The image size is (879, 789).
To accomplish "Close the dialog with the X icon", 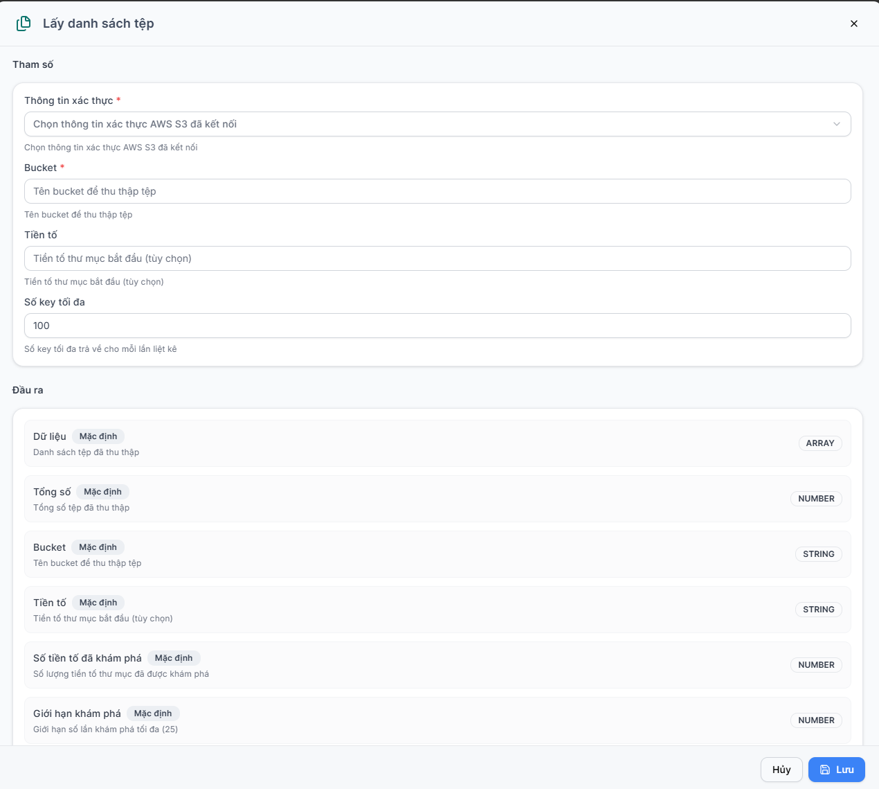I will [854, 24].
